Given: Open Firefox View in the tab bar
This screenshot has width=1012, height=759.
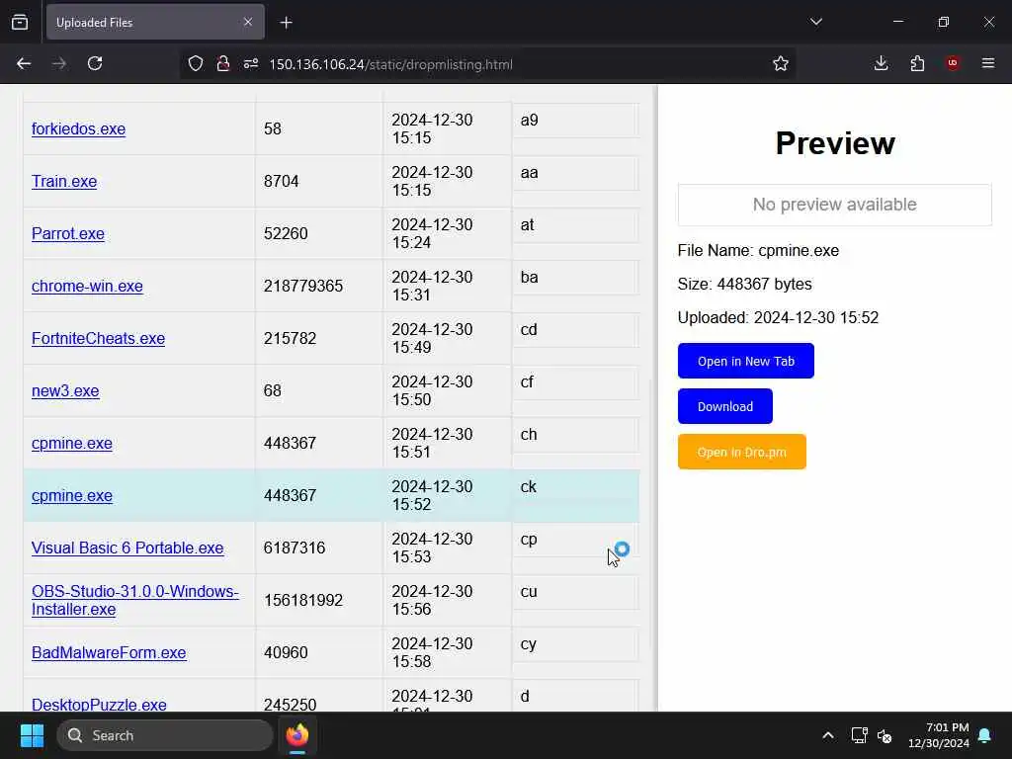Looking at the screenshot, I should [20, 22].
